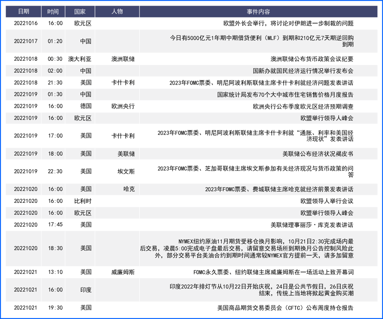Select event 国新办就国民经济运行情况举行发布会

303,71
